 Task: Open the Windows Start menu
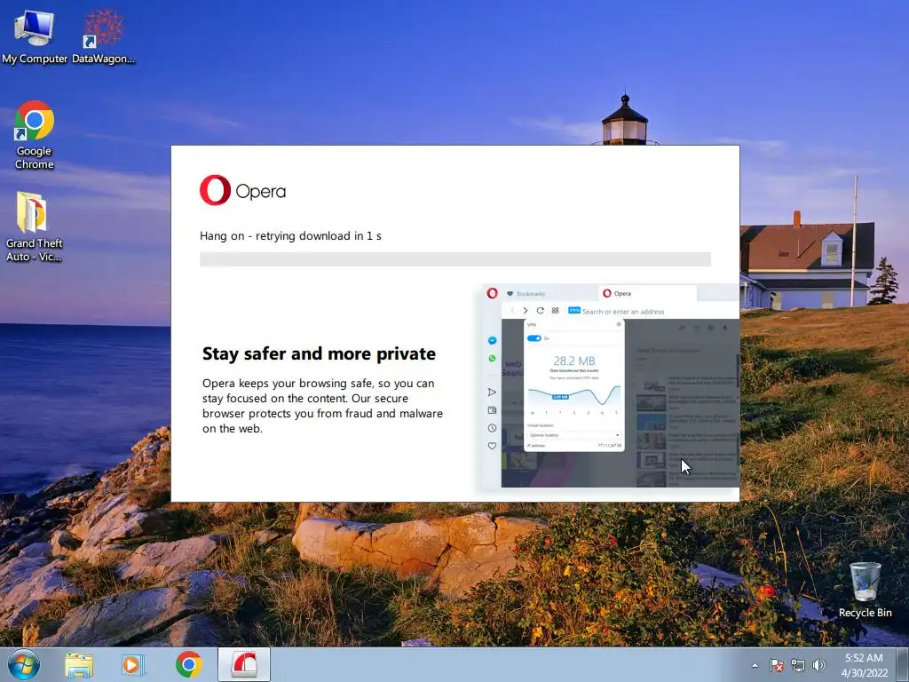click(x=24, y=664)
